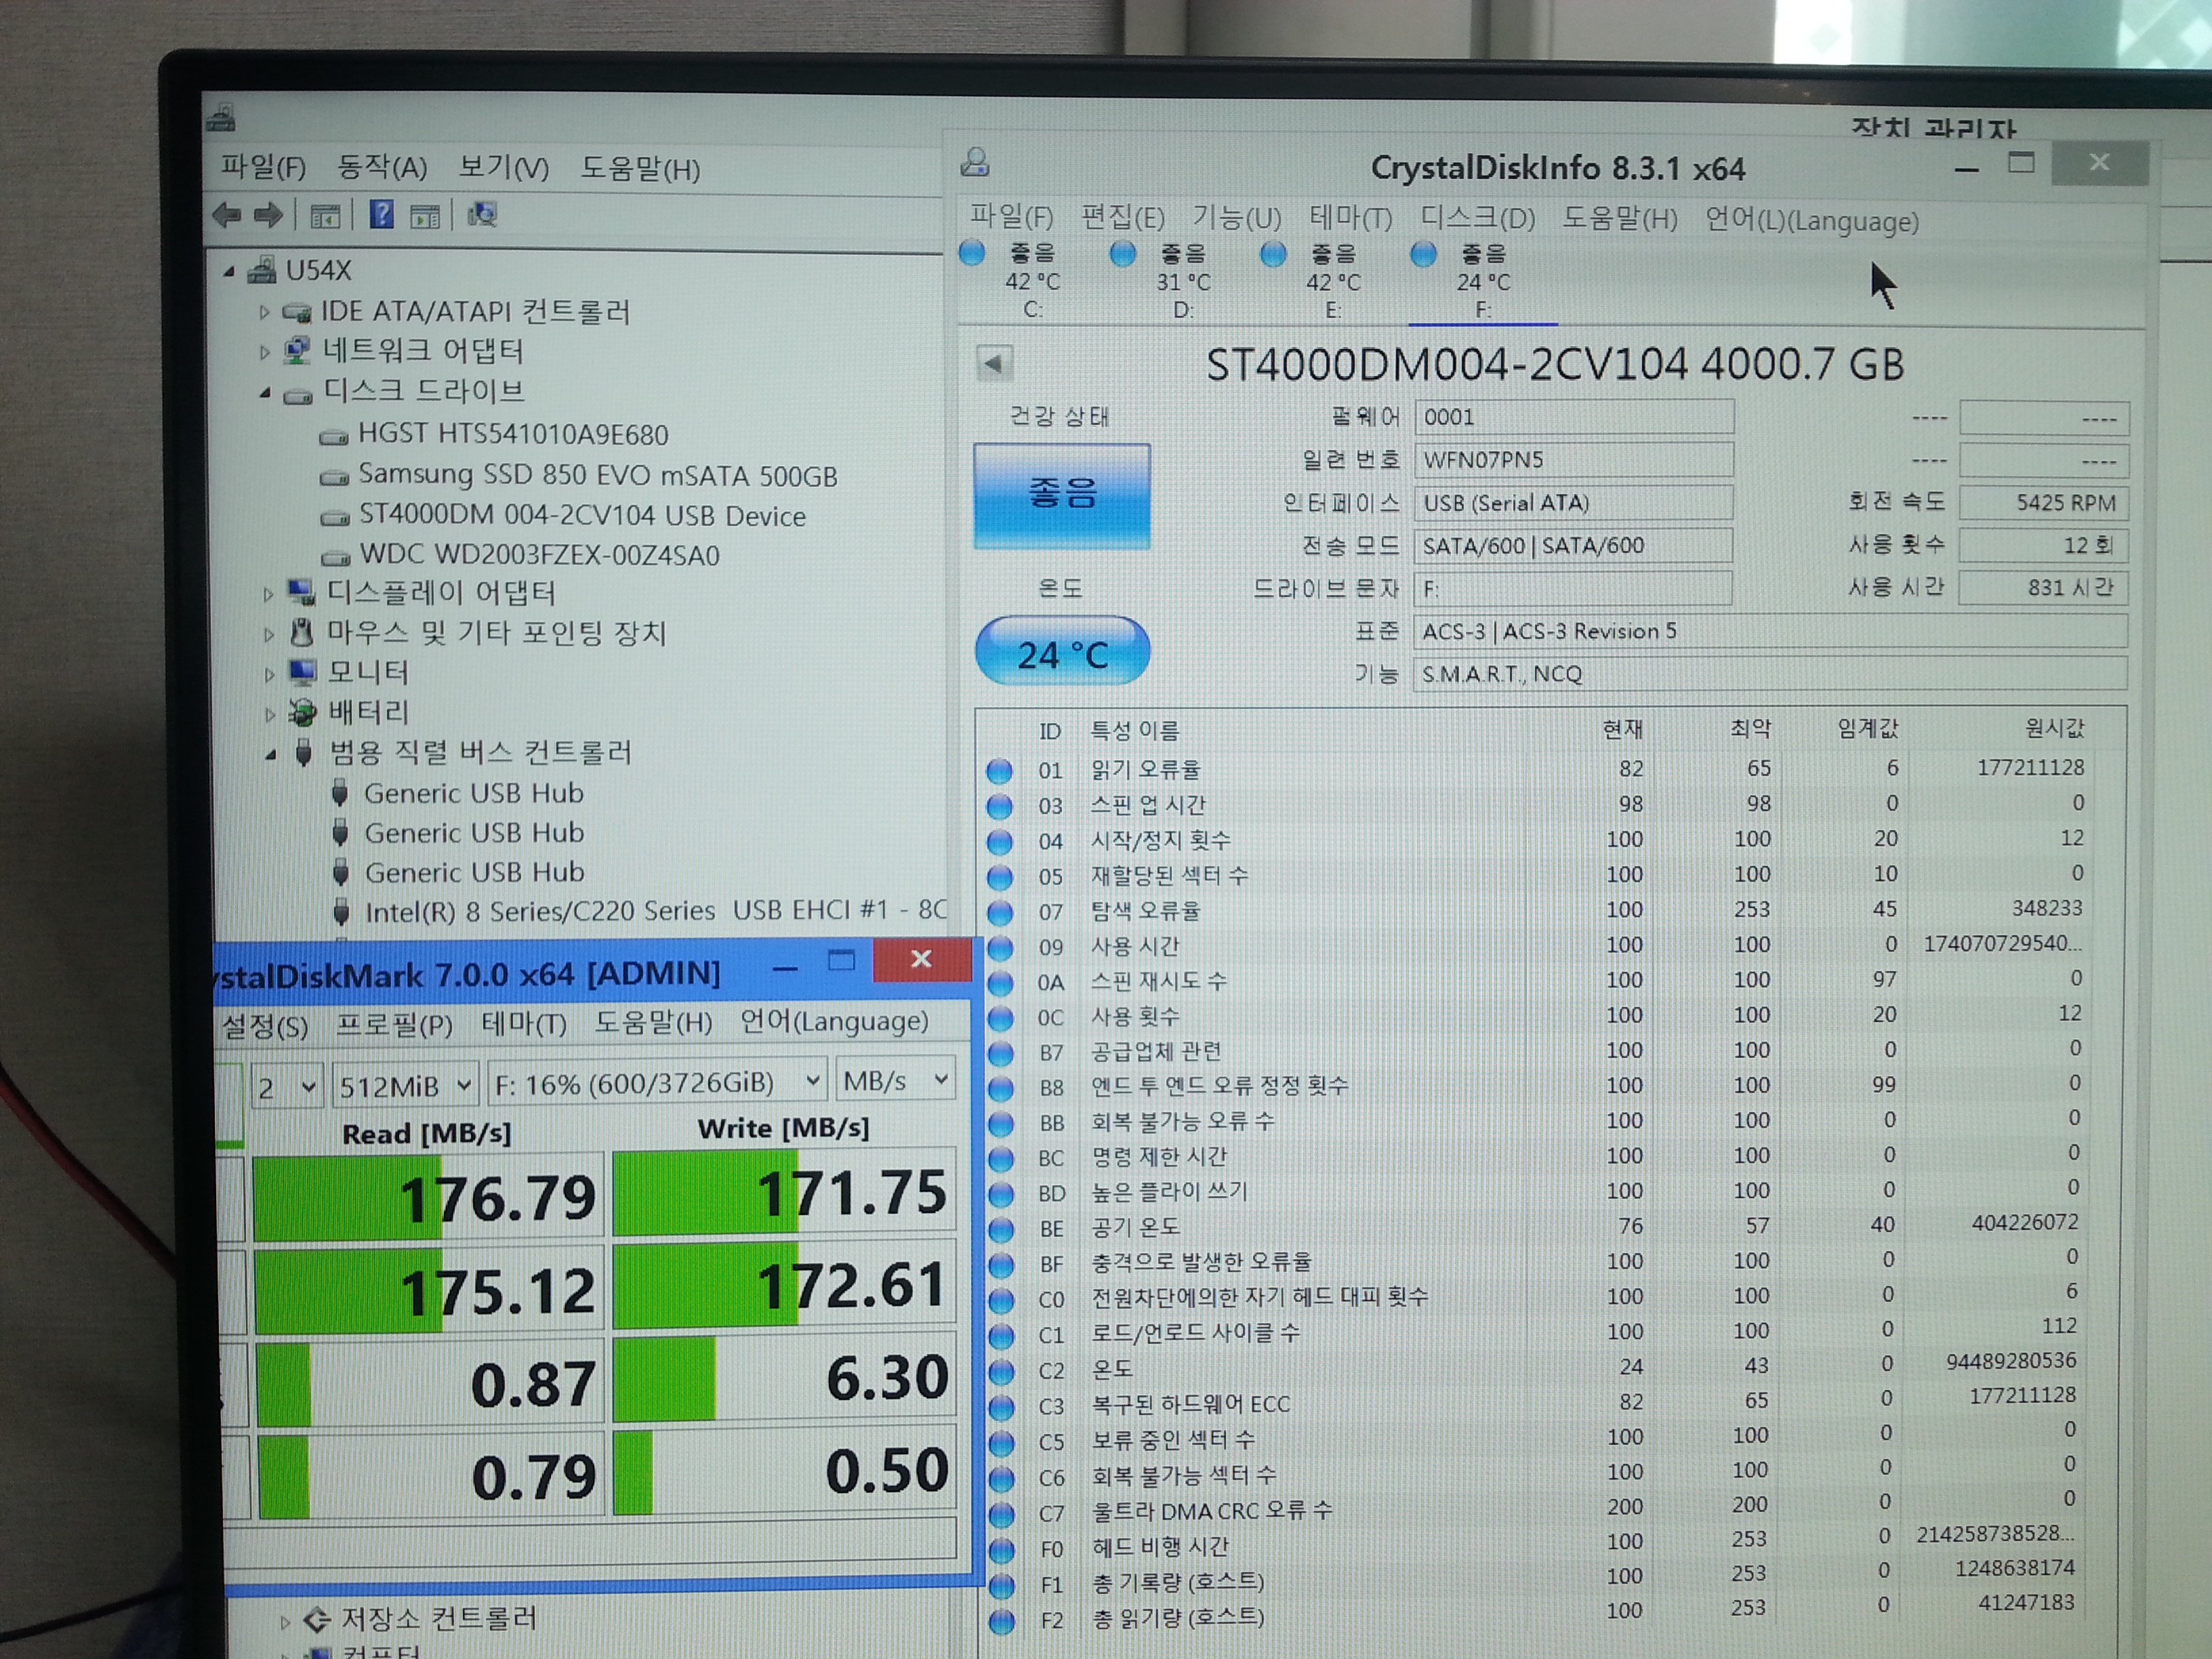Click the 좋음 health status button
The image size is (2212, 1659).
(1062, 495)
